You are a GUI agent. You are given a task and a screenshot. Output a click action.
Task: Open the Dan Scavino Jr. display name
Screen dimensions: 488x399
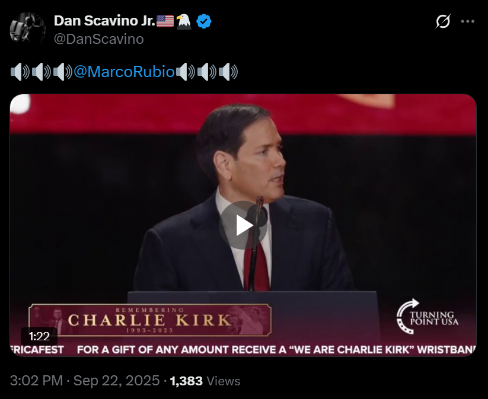(104, 21)
